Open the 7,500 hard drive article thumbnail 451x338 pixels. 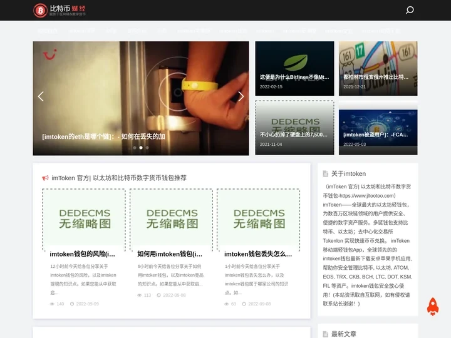point(294,128)
